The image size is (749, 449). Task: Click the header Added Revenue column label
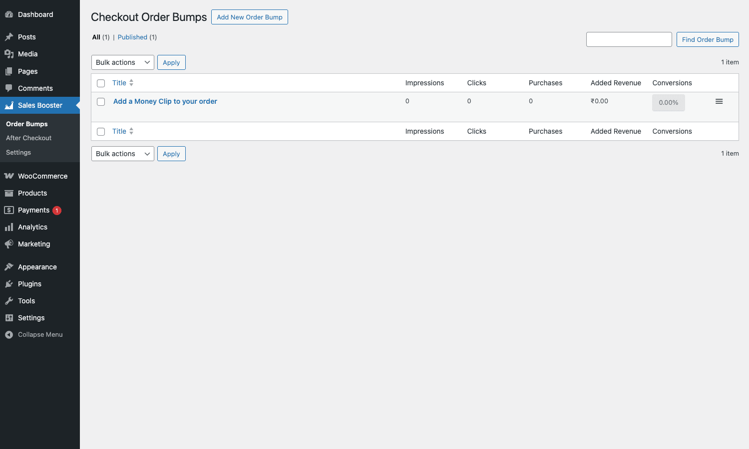point(616,83)
